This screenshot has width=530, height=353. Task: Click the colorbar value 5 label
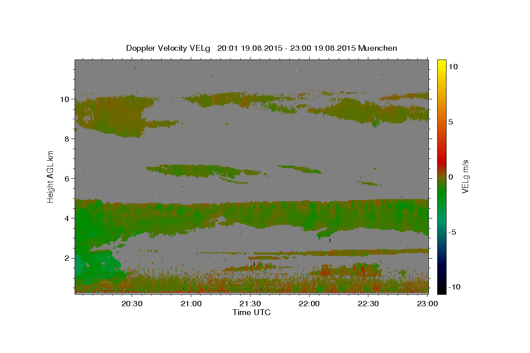pyautogui.click(x=450, y=122)
